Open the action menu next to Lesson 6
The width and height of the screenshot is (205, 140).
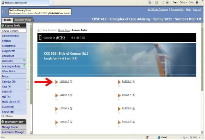click(x=134, y=108)
